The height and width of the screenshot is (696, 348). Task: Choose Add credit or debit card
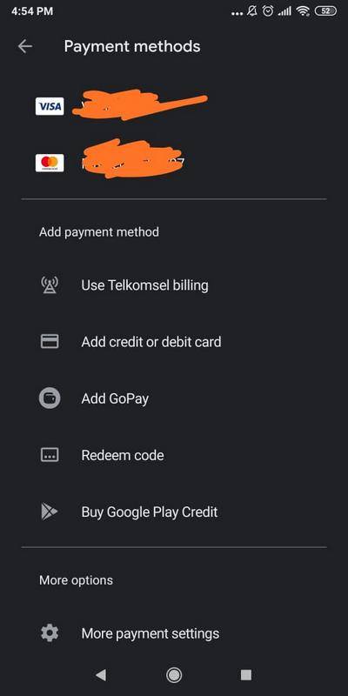tap(174, 342)
